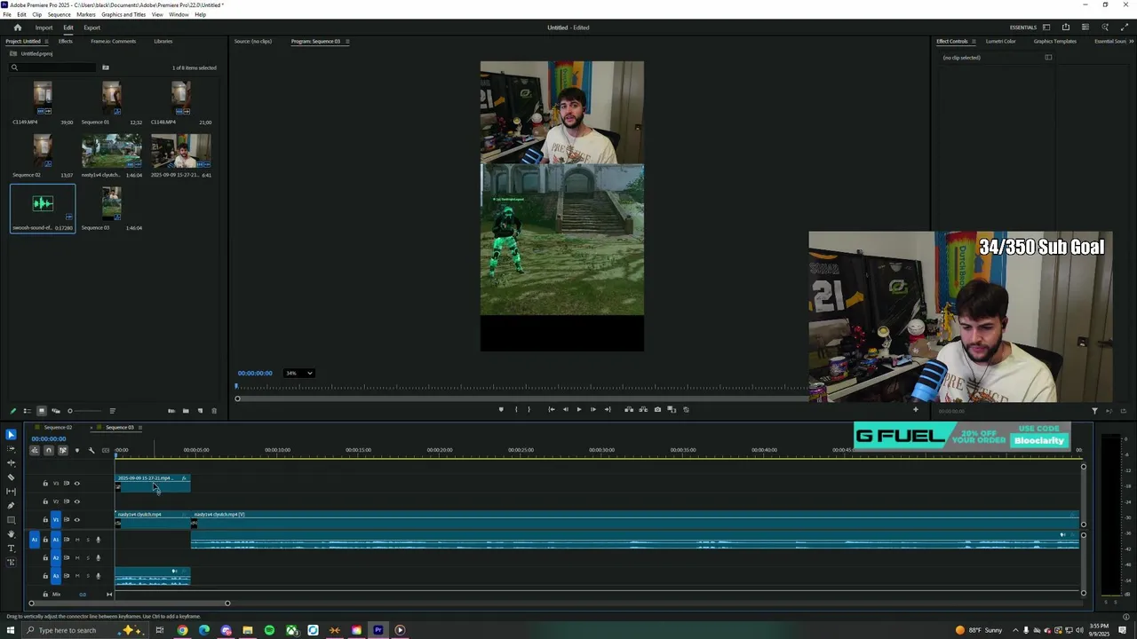Click the Home icon
The image size is (1137, 639).
click(17, 28)
